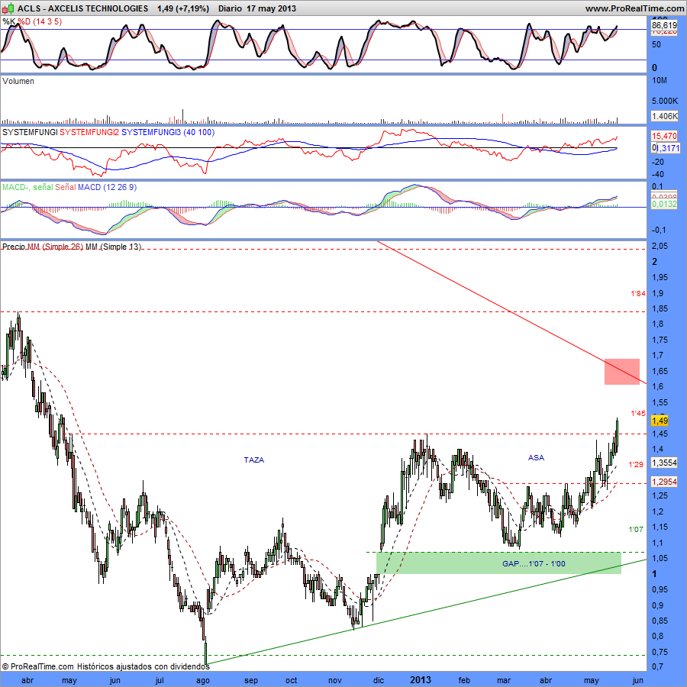The width and height of the screenshot is (687, 687).
Task: Open the www.ProRealTime.com link
Action: (x=634, y=8)
